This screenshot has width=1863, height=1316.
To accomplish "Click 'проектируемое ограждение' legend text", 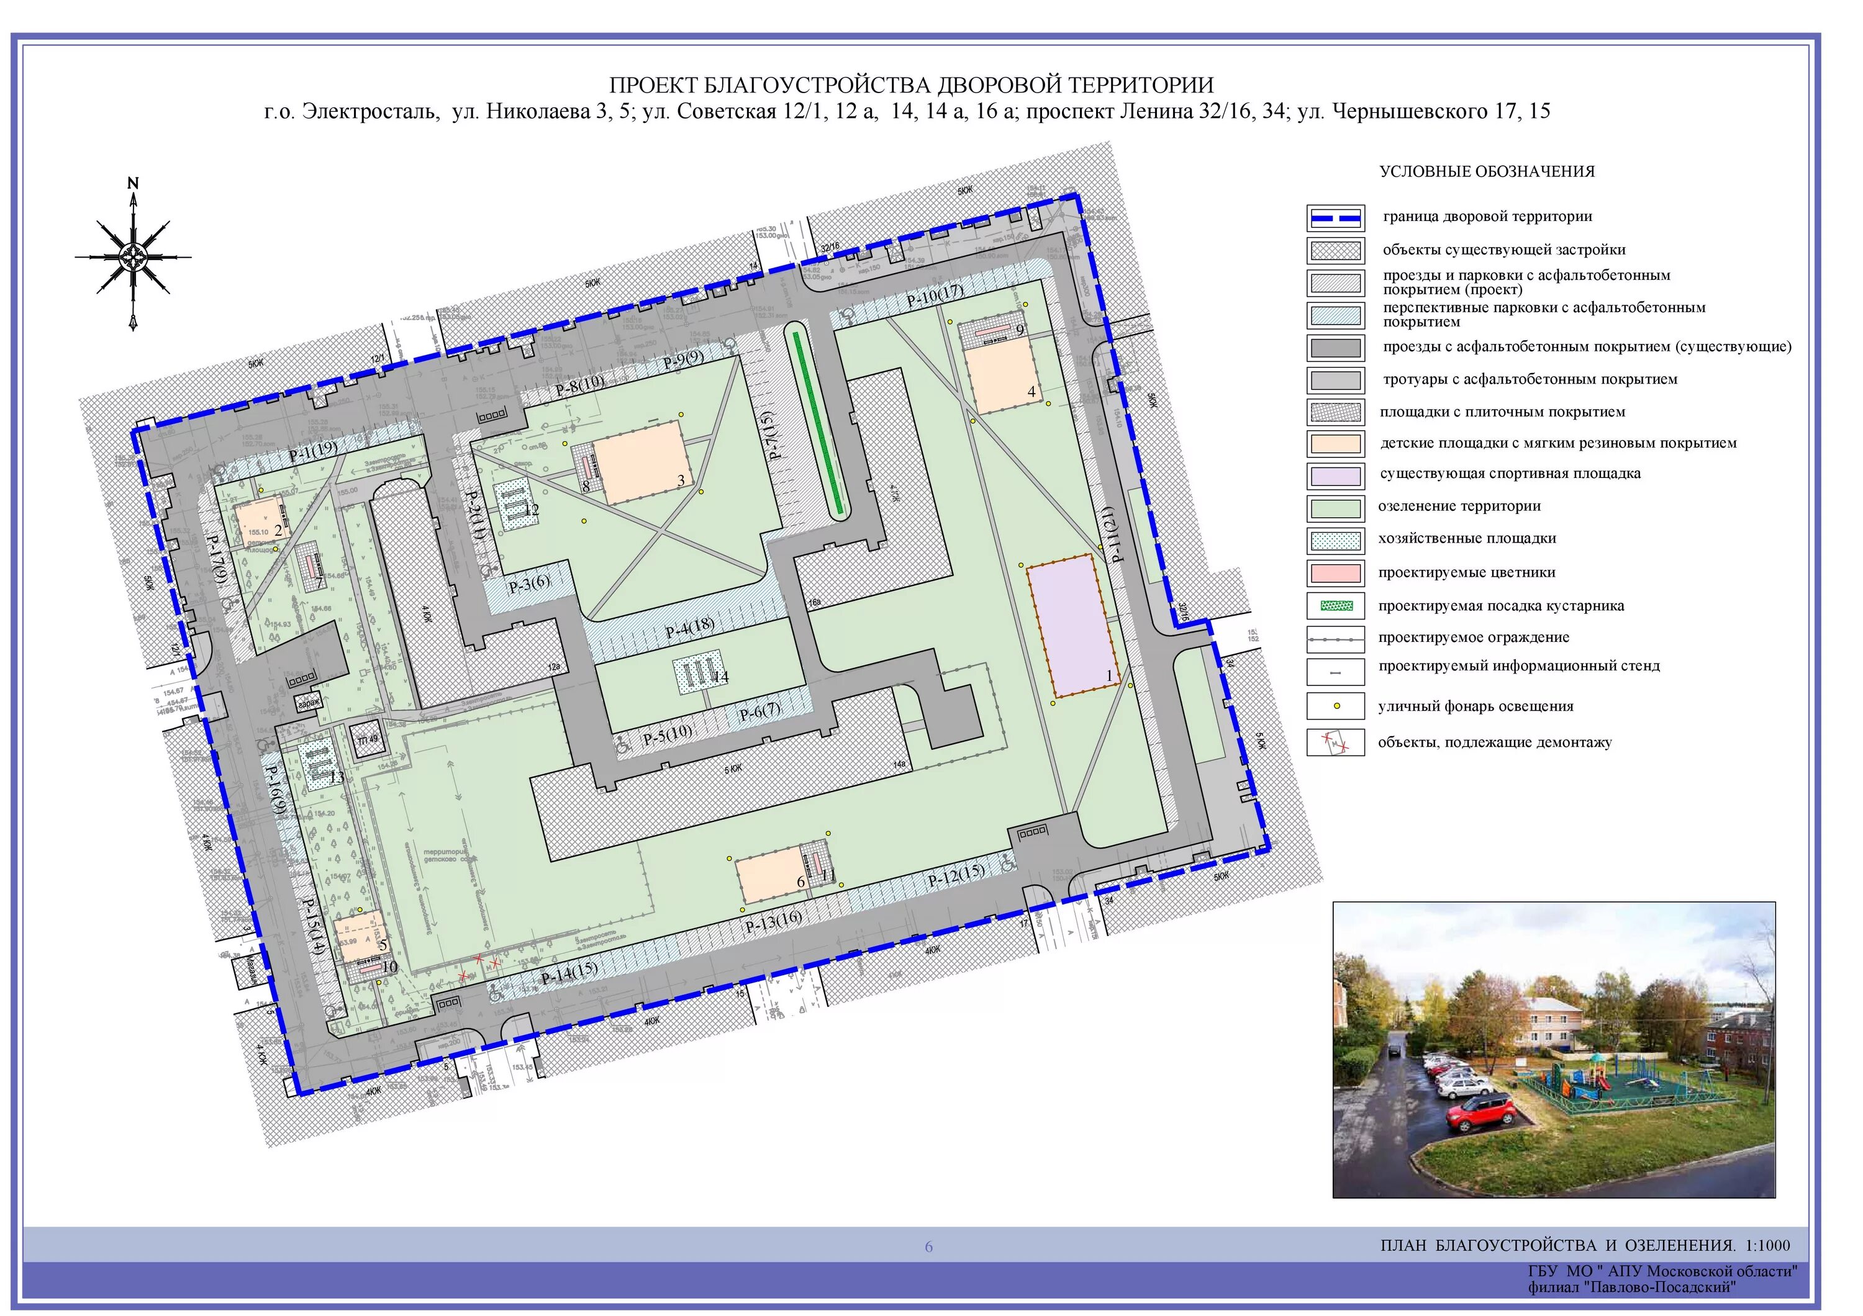I will pos(1474,638).
